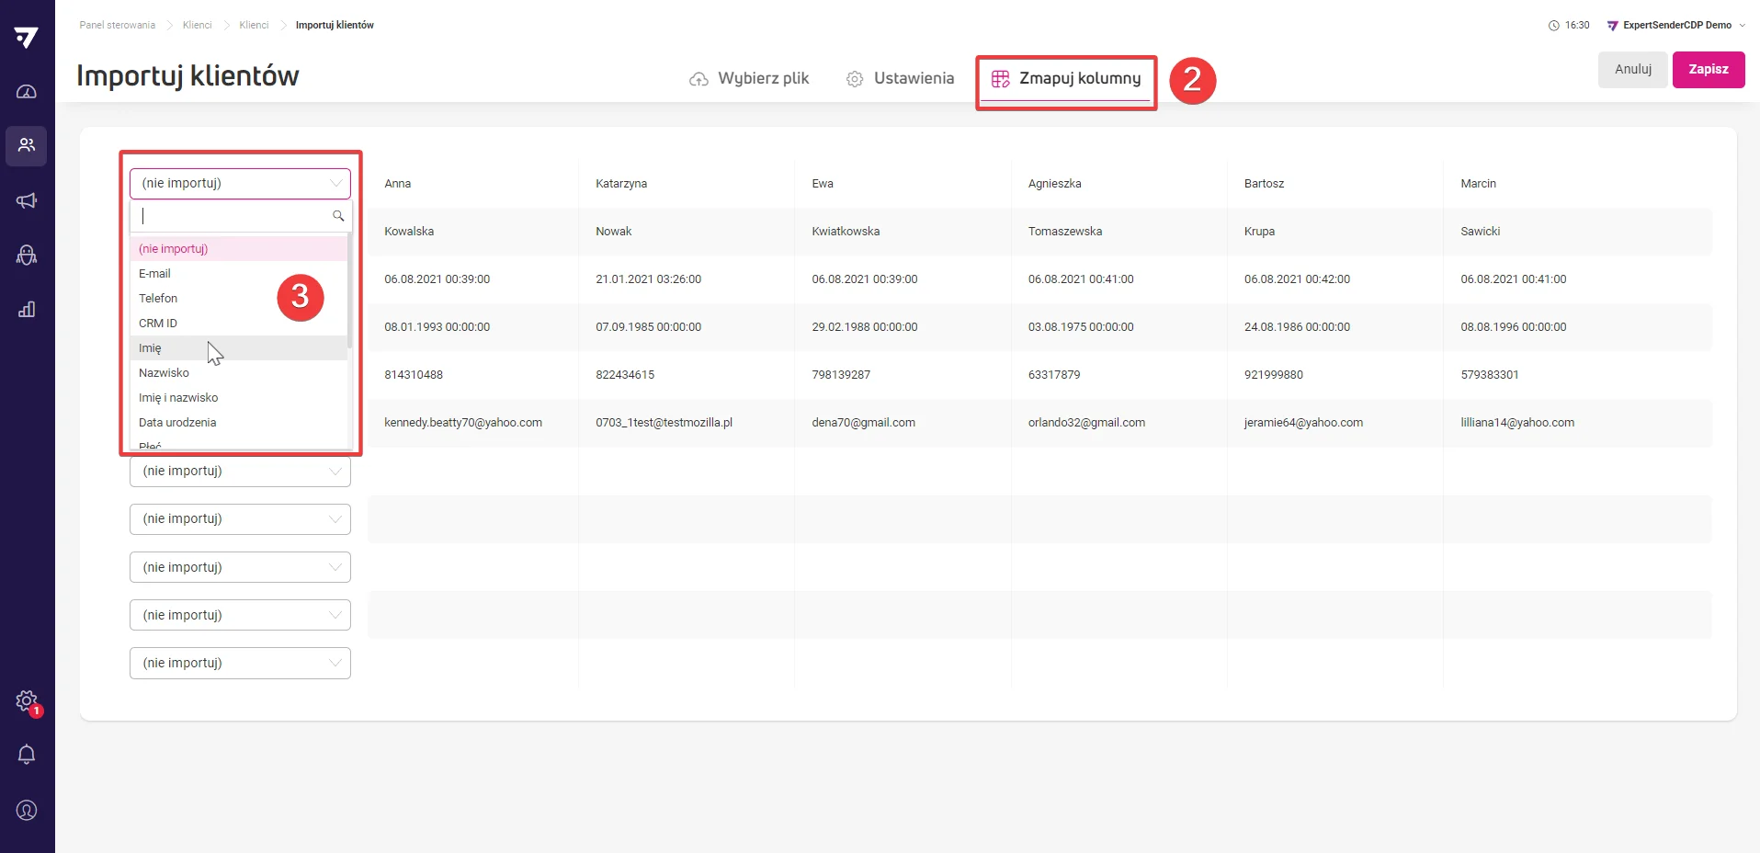Click the Zapisz button

[x=1708, y=70]
